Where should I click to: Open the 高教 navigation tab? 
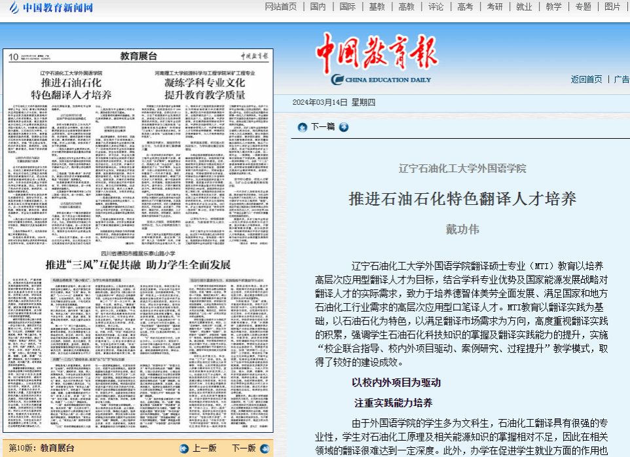click(x=406, y=7)
